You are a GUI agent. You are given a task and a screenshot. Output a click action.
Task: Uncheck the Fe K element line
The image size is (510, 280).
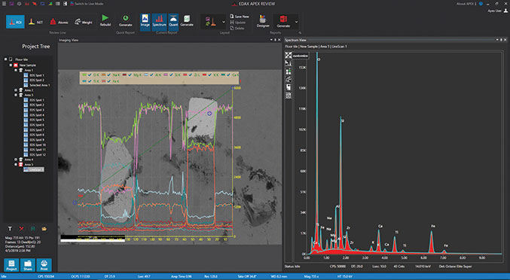point(109,81)
